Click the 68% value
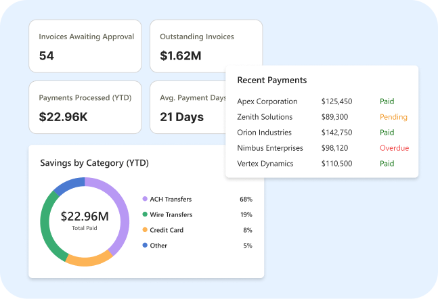The width and height of the screenshot is (438, 299). click(x=246, y=200)
